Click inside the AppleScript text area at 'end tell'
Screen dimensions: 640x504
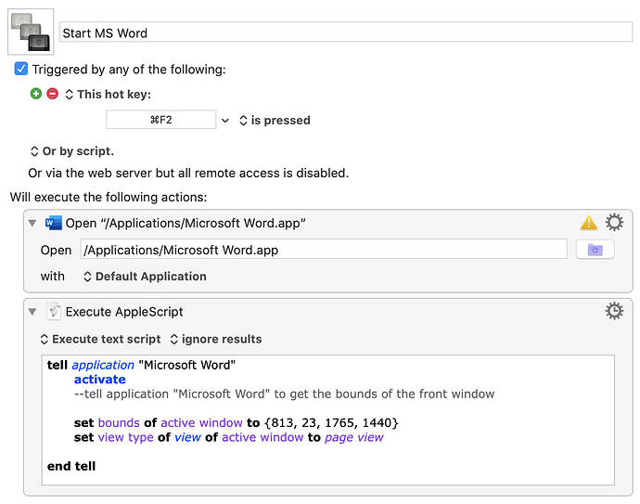pos(71,466)
